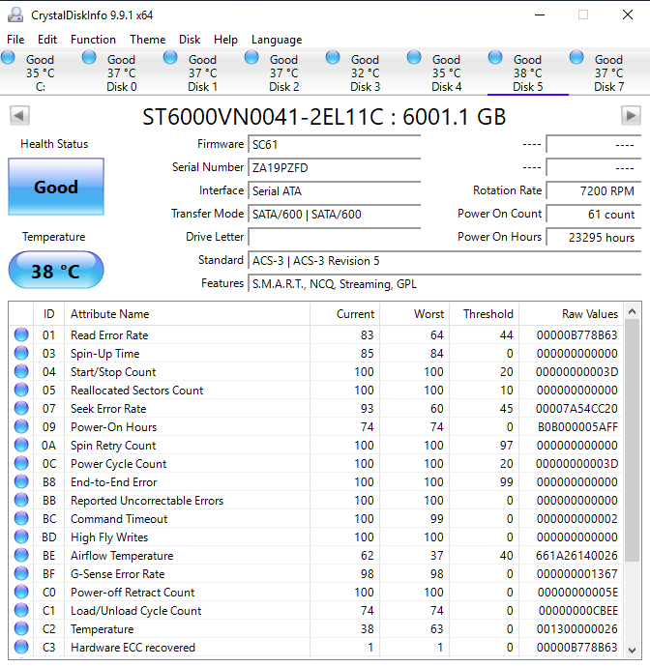650x667 pixels.
Task: Open the Edit menu
Action: [x=46, y=40]
